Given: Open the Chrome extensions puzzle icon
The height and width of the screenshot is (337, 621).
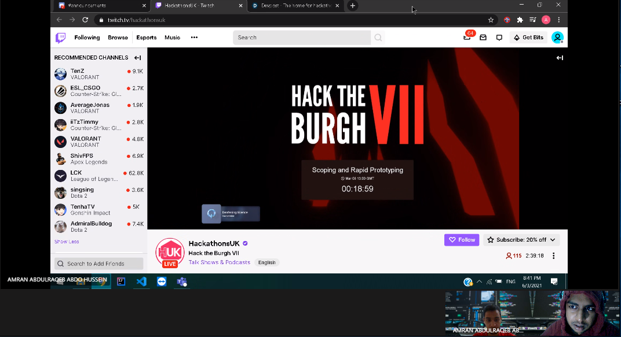Looking at the screenshot, I should pyautogui.click(x=520, y=20).
